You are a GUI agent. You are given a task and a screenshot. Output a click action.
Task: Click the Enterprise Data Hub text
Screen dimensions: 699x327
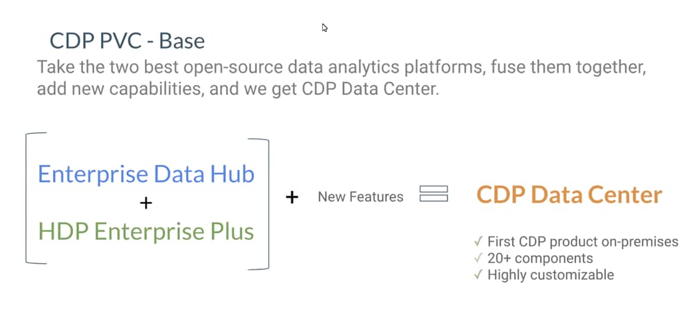146,174
